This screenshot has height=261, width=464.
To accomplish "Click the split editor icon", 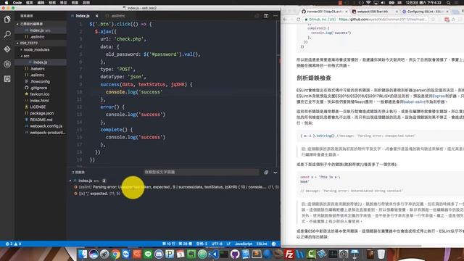I will [266, 16].
